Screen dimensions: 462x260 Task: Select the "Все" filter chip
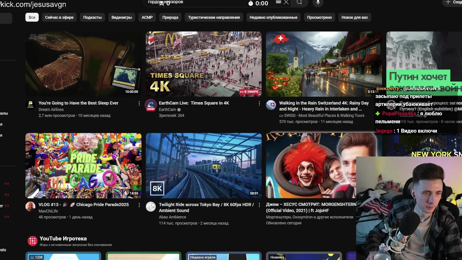(32, 17)
